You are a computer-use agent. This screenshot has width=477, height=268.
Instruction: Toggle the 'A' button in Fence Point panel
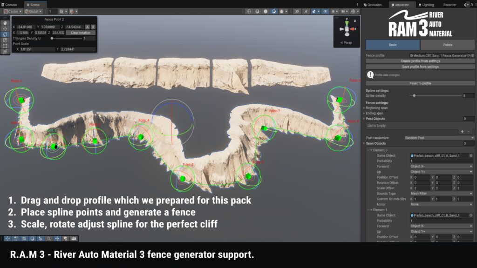coord(88,27)
